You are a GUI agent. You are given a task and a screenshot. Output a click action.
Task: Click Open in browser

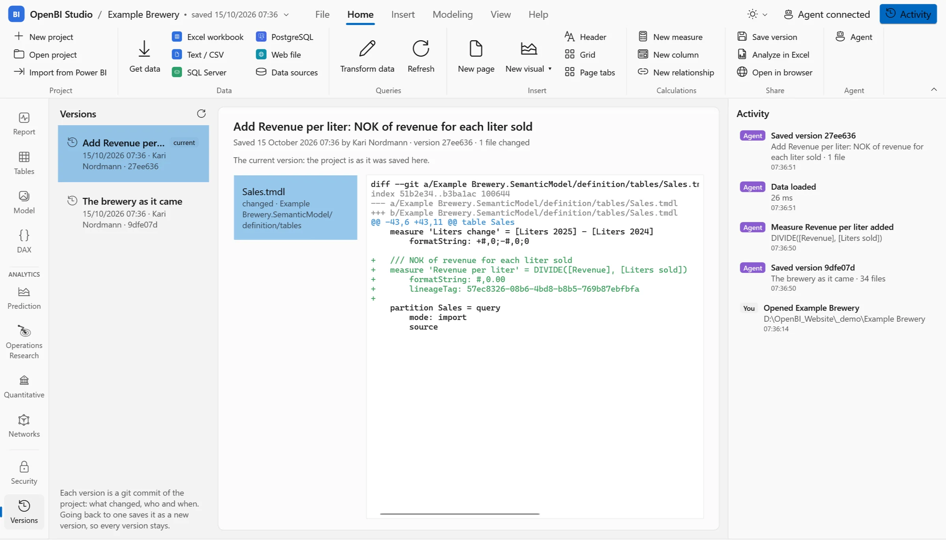tap(775, 72)
